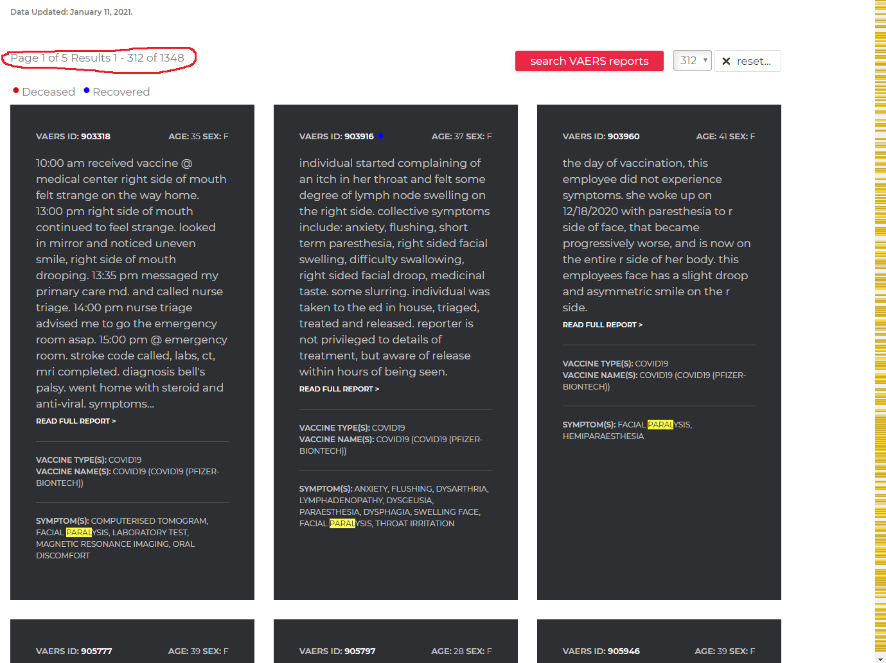Click the report narrative in card 903318
The width and height of the screenshot is (886, 663).
[x=132, y=283]
